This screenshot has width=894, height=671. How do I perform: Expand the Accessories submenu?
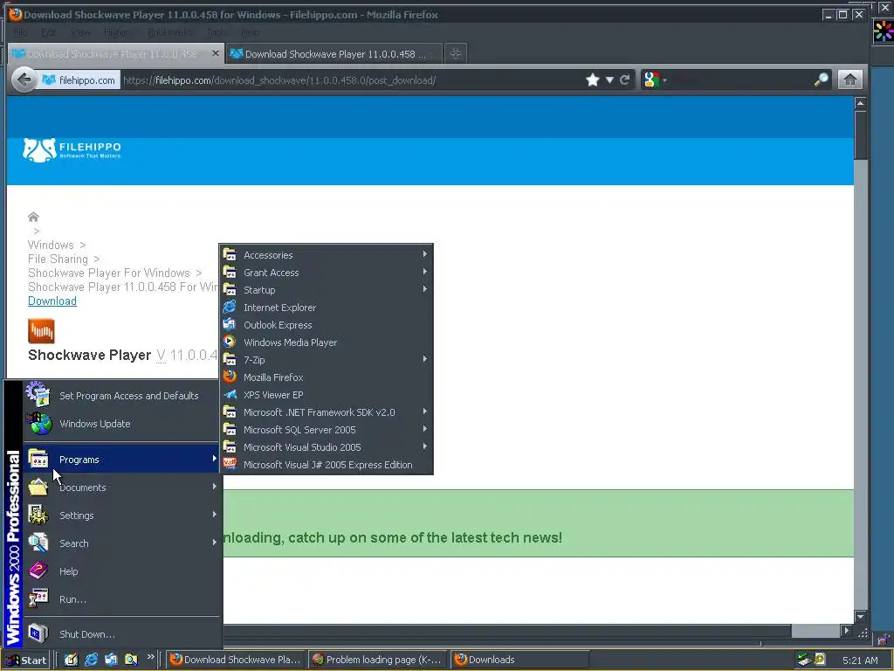[x=327, y=255]
